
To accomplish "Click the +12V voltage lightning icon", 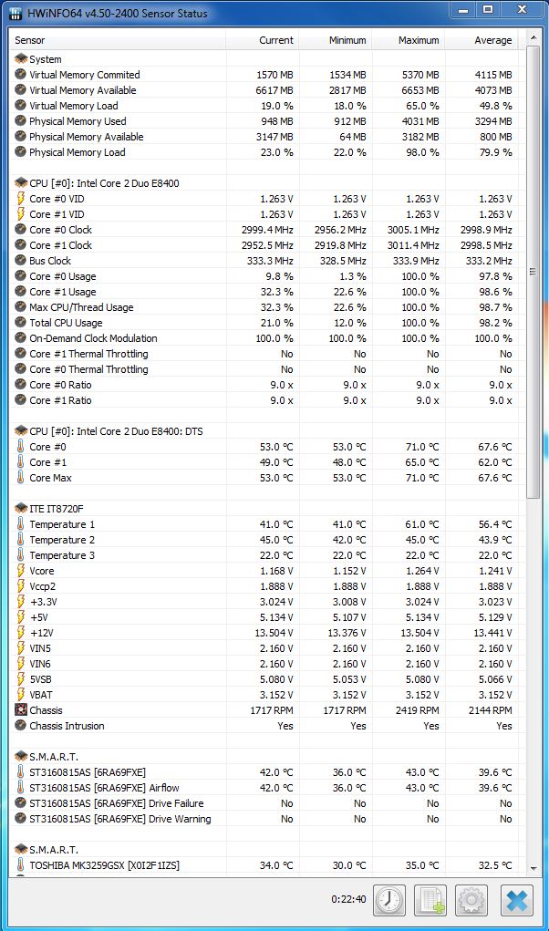I will click(x=21, y=632).
